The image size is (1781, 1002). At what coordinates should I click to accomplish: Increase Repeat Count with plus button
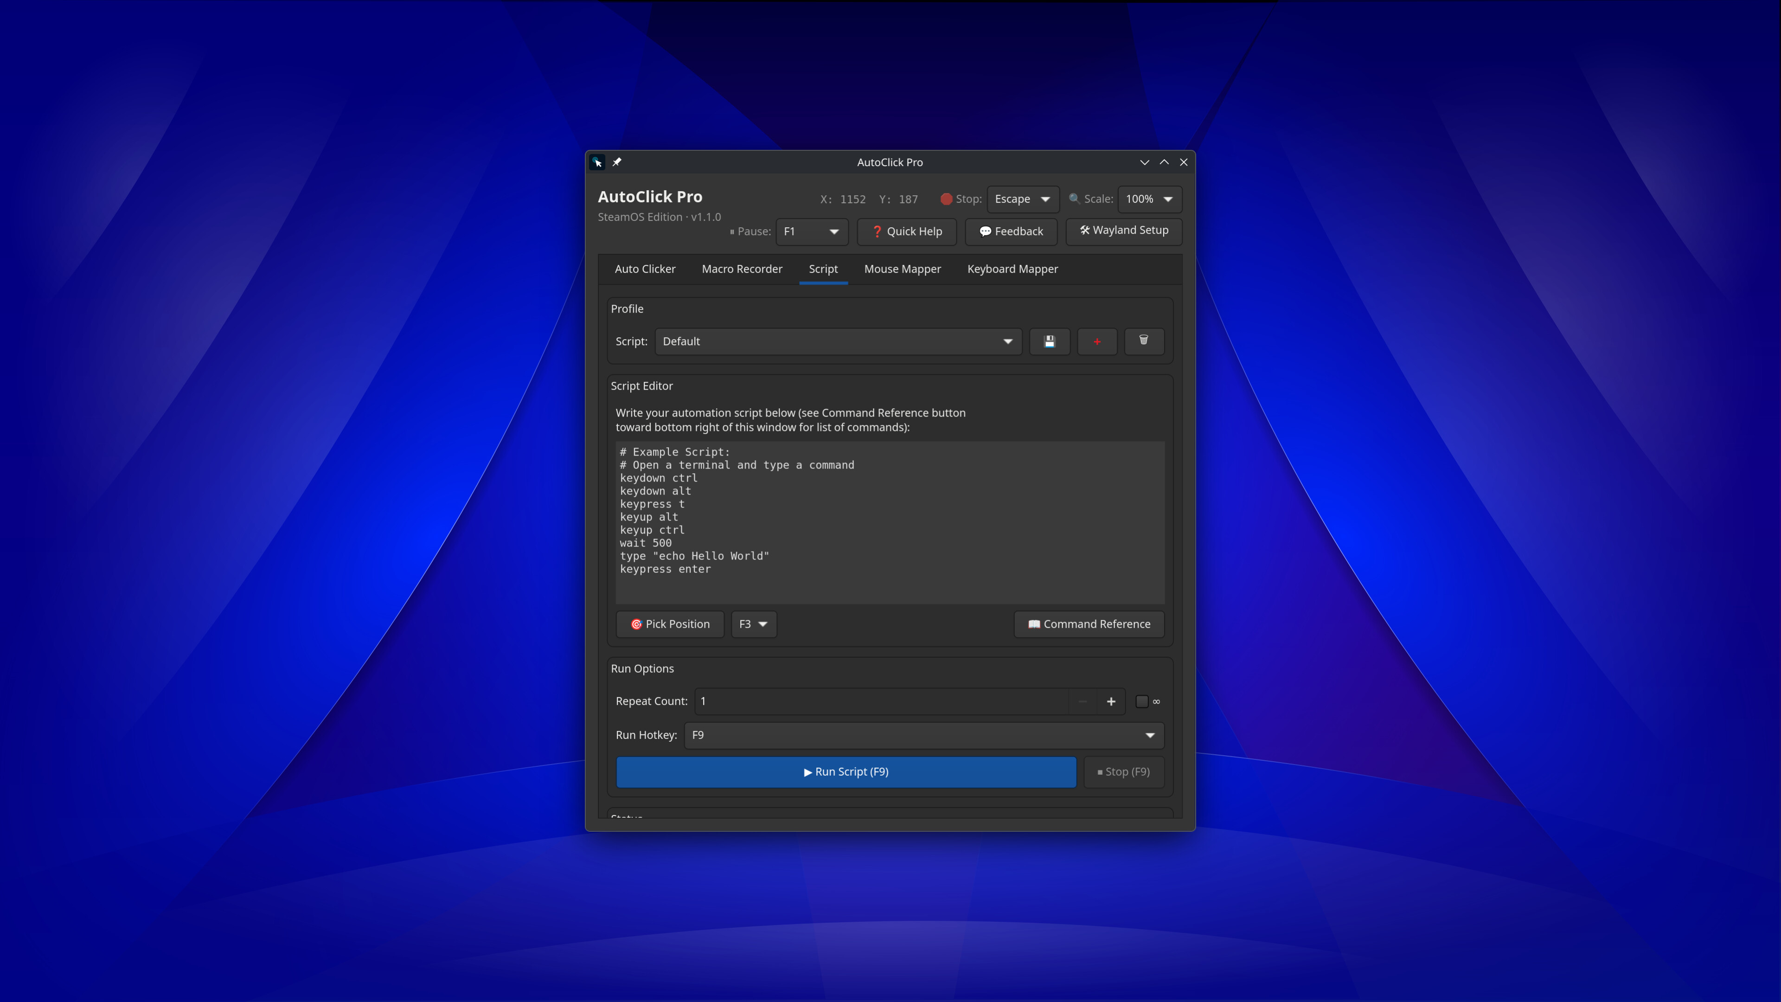1111,701
